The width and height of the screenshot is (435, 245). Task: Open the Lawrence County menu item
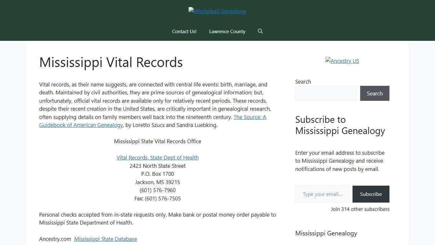pos(227,31)
